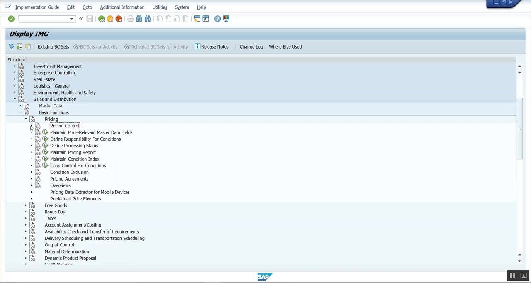Select Pricing Data Extractor for Mobile Devices

pyautogui.click(x=90, y=192)
